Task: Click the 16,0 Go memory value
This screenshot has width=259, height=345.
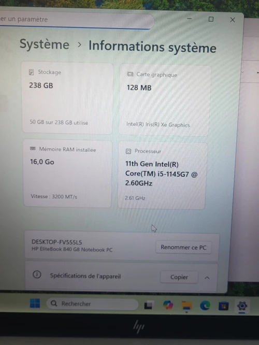Action: pos(42,162)
